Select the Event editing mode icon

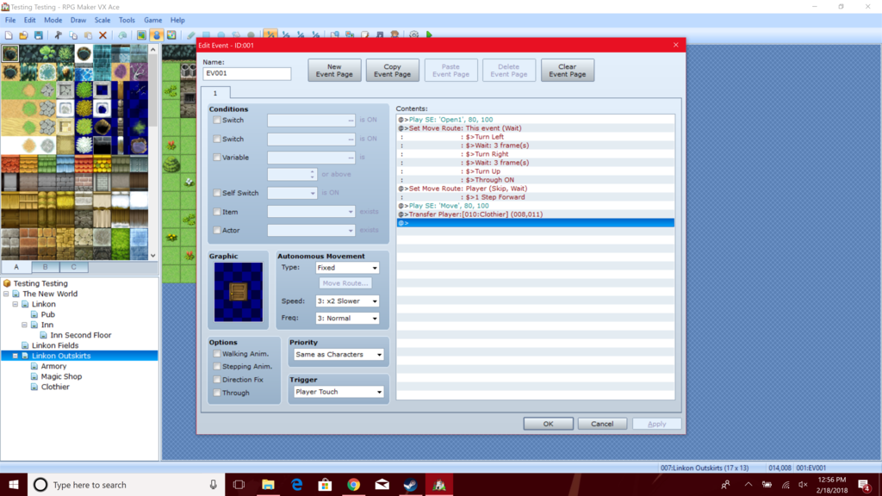(x=156, y=35)
